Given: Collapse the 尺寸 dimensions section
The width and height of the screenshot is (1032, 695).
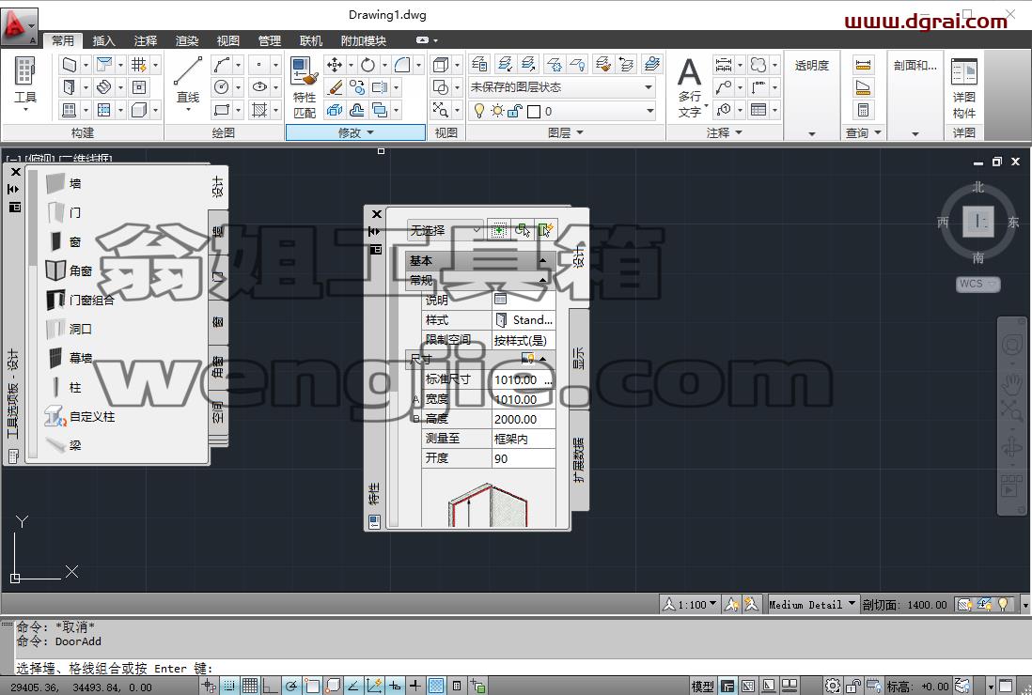Looking at the screenshot, I should tap(543, 359).
